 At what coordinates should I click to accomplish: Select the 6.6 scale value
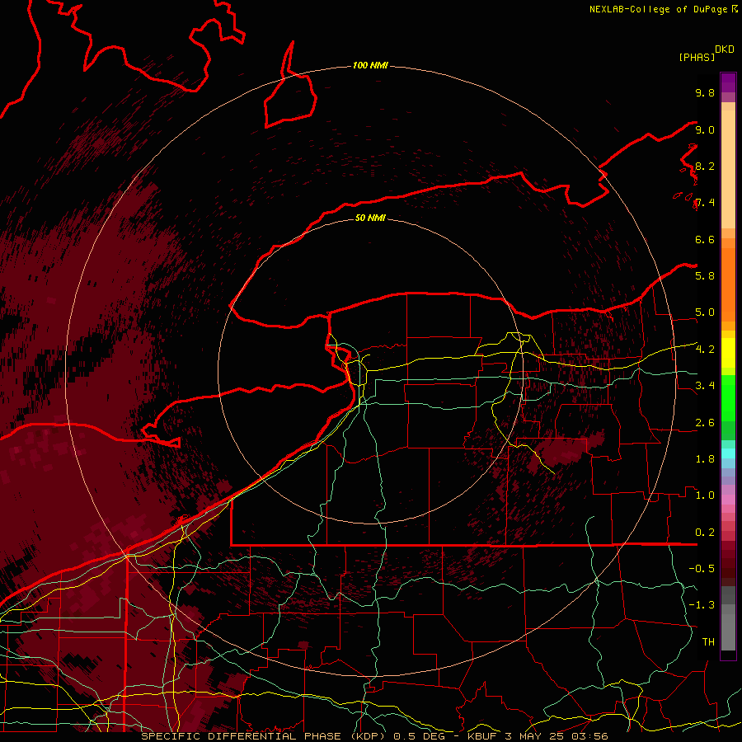705,239
